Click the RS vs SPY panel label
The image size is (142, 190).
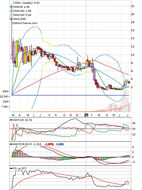coord(20,168)
